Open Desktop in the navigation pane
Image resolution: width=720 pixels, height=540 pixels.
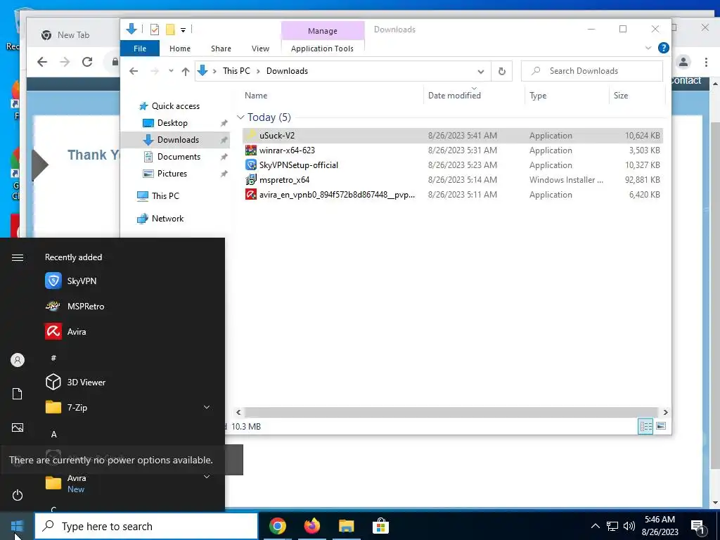coord(172,123)
